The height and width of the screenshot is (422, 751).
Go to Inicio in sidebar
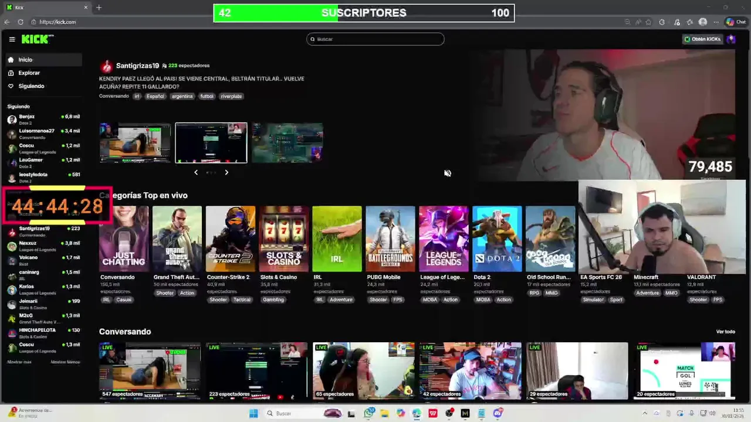[44, 60]
